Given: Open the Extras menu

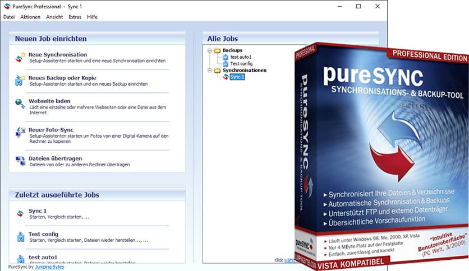Looking at the screenshot, I should tap(75, 17).
